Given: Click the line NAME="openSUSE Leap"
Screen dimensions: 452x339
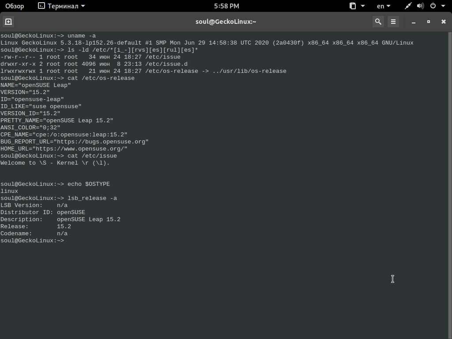Looking at the screenshot, I should [x=35, y=85].
